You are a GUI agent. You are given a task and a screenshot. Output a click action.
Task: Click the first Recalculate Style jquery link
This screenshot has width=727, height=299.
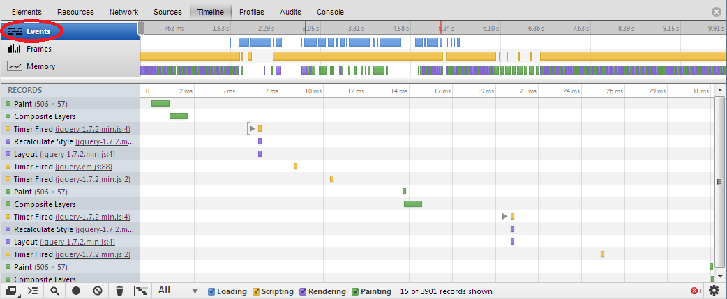pos(105,141)
